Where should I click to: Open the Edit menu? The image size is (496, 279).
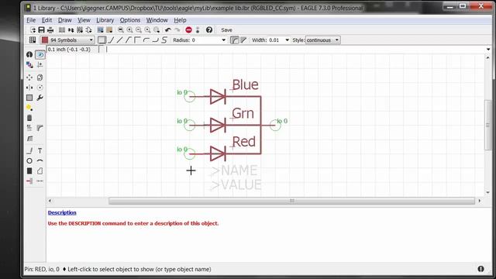pos(46,20)
